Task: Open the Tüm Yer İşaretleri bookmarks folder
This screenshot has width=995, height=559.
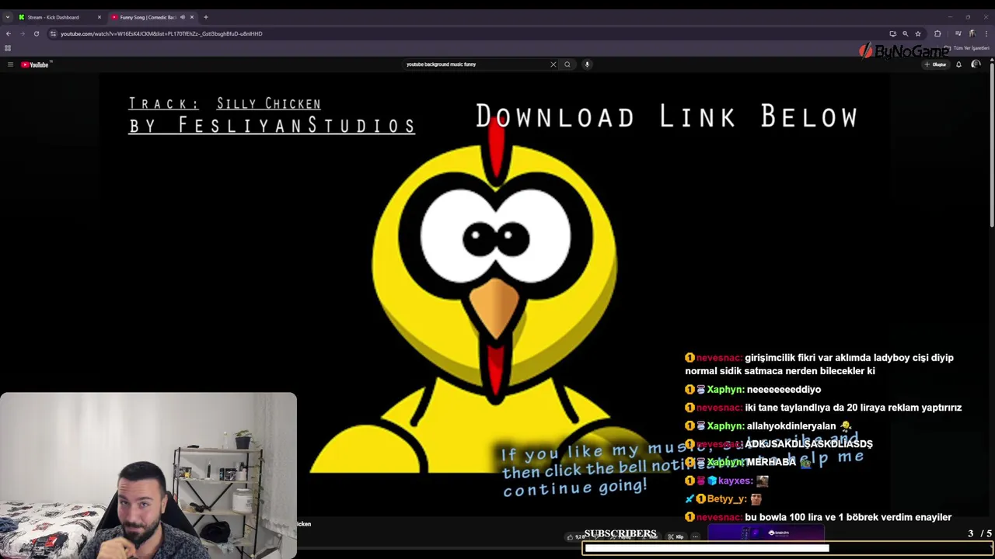Action: [968, 48]
